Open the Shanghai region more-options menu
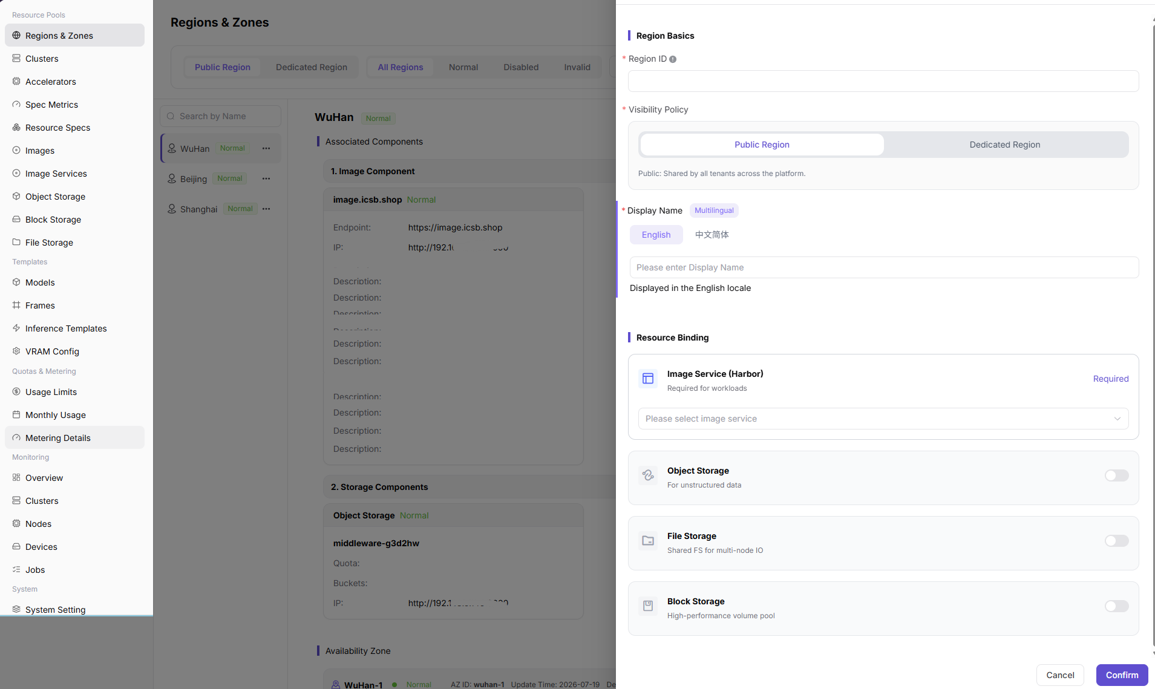 click(266, 209)
